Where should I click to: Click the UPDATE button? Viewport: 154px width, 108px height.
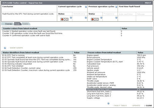136,106
